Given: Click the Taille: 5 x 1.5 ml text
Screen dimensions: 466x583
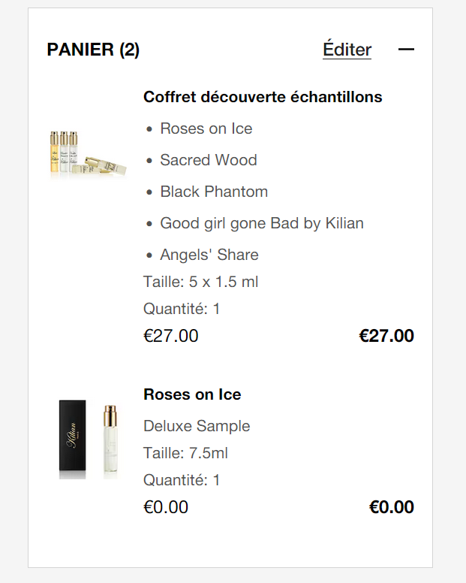Looking at the screenshot, I should coord(200,282).
